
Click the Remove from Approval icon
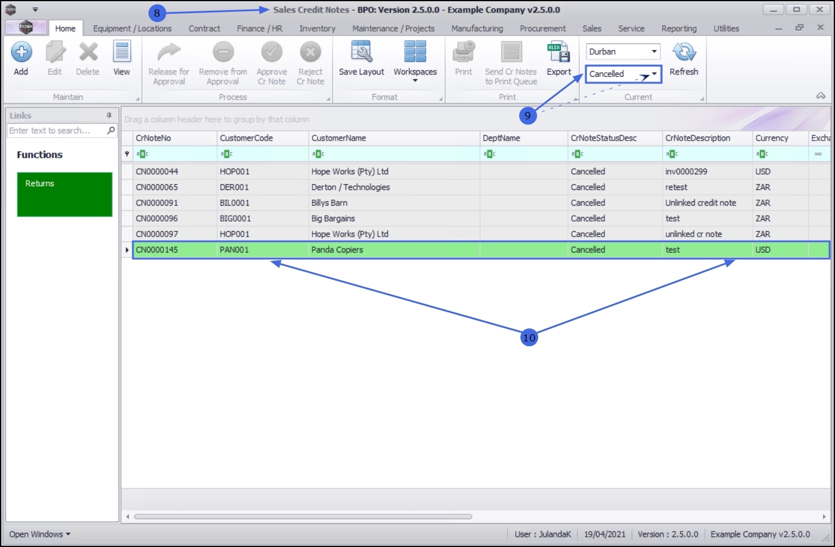point(223,52)
